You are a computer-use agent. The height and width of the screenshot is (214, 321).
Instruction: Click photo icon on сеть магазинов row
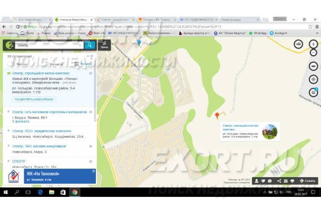coord(91,112)
